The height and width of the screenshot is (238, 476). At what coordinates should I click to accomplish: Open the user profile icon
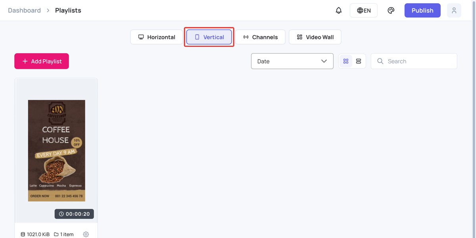pyautogui.click(x=454, y=10)
